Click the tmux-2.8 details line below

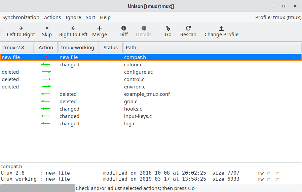tap(143, 173)
